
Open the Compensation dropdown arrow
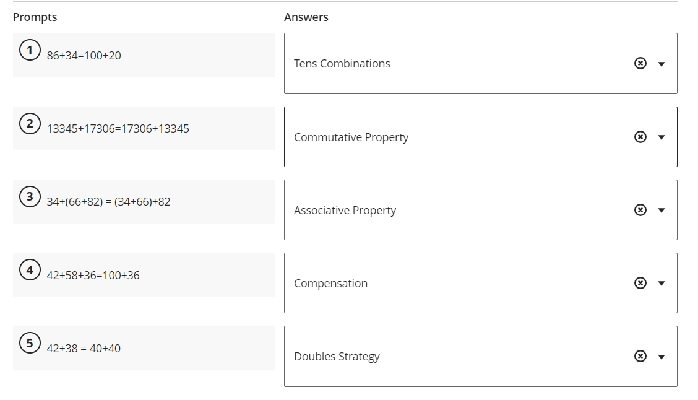[661, 284]
